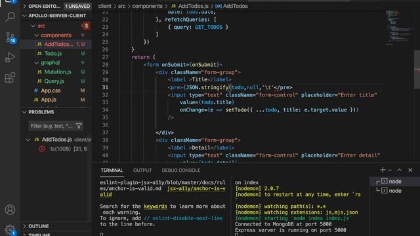Select the second node terminal instance
420x236 pixels.
394,191
